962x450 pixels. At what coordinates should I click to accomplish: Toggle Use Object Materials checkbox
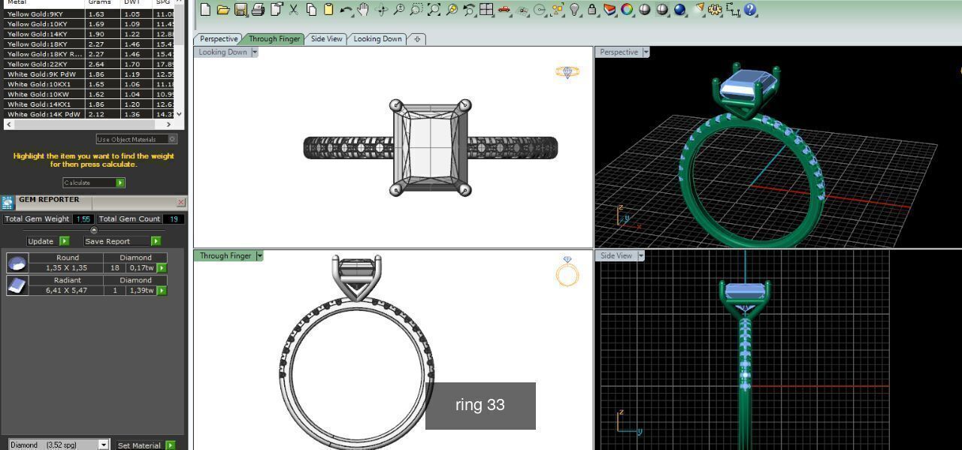point(172,139)
